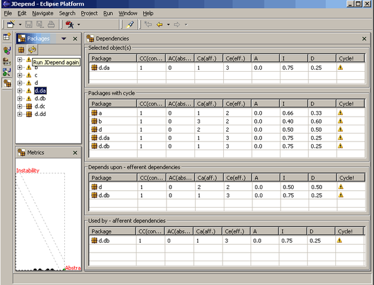Switch to the Java perspective sidebar icon
The image size is (374, 285).
(x=7, y=50)
